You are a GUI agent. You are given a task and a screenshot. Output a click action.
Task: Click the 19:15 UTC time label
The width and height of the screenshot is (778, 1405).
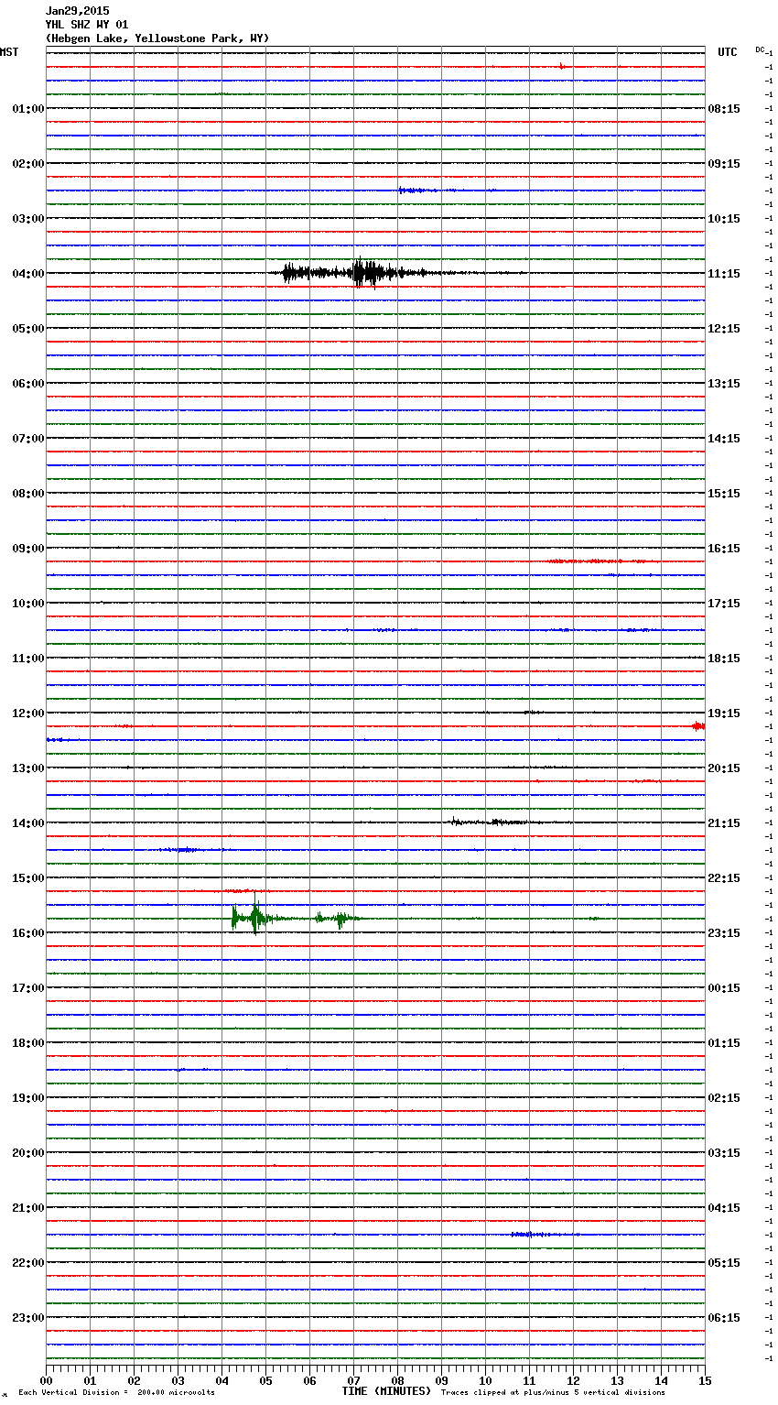724,713
